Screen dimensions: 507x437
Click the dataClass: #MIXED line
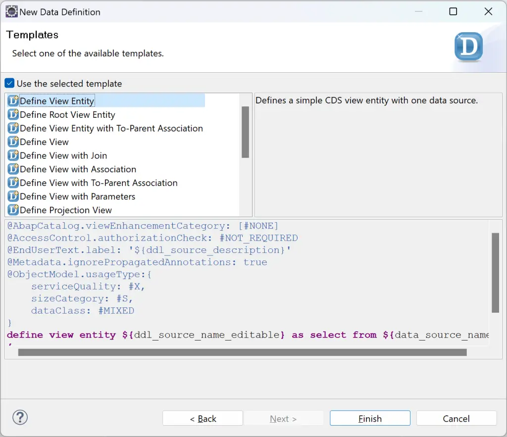point(83,311)
